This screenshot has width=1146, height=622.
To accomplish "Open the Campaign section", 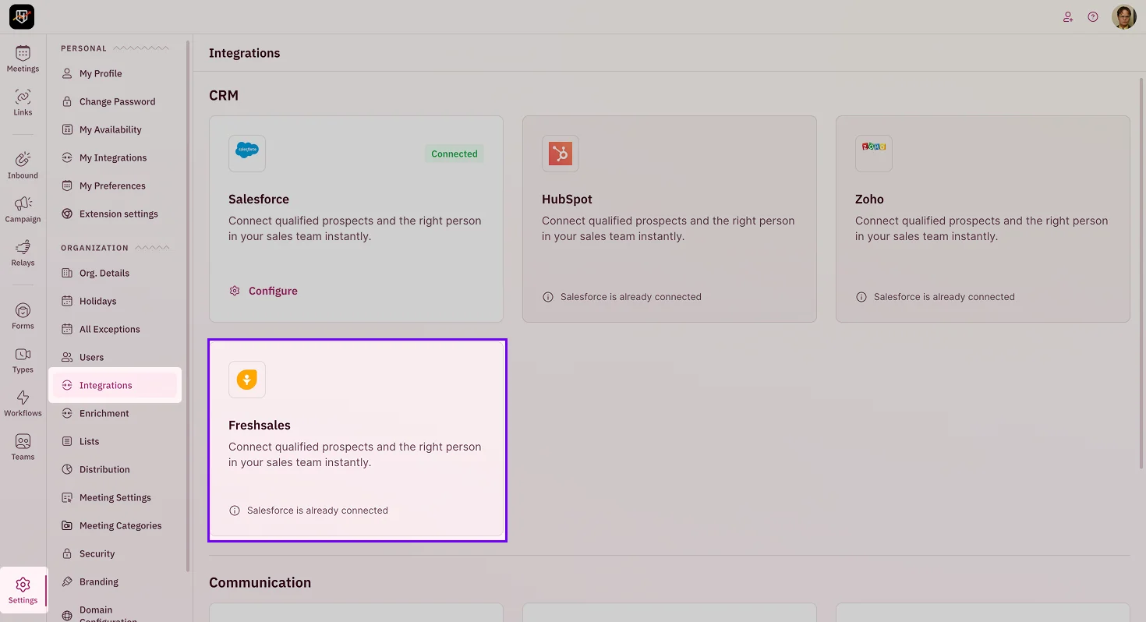I will (23, 210).
